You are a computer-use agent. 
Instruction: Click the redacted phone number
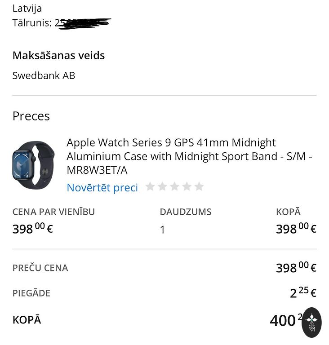click(x=83, y=22)
